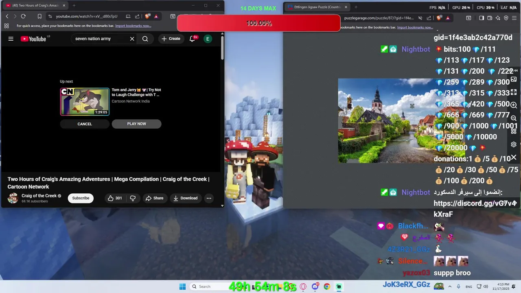Screen dimensions: 521x293
Task: Open Brave Shields in YouTube window
Action: tap(148, 16)
